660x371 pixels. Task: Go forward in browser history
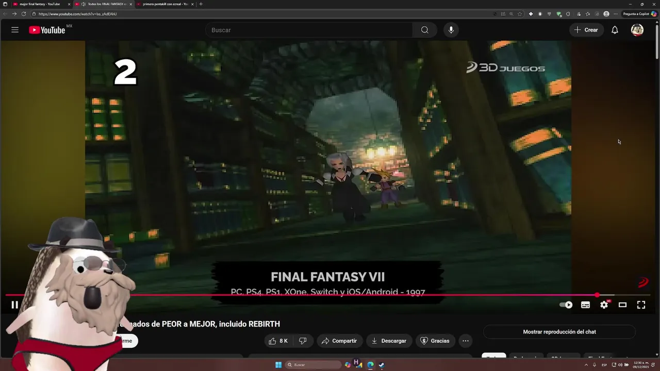click(x=14, y=14)
